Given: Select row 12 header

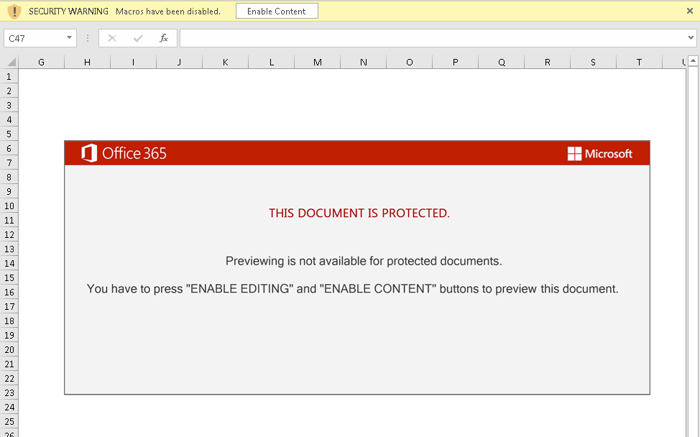Looking at the screenshot, I should [9, 235].
